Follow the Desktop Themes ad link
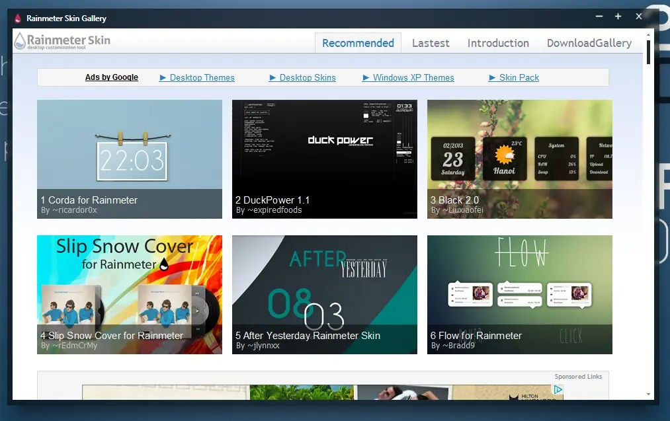The image size is (670, 421). coord(197,78)
